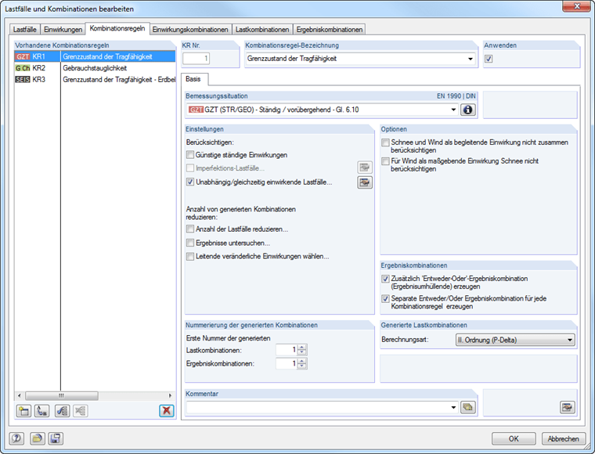Select rule Grenzzustand der Tragfähigkeit in list
Image resolution: width=595 pixels, height=454 pixels.
click(x=95, y=56)
